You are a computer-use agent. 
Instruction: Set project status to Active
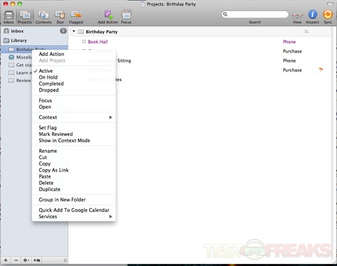[x=46, y=71]
